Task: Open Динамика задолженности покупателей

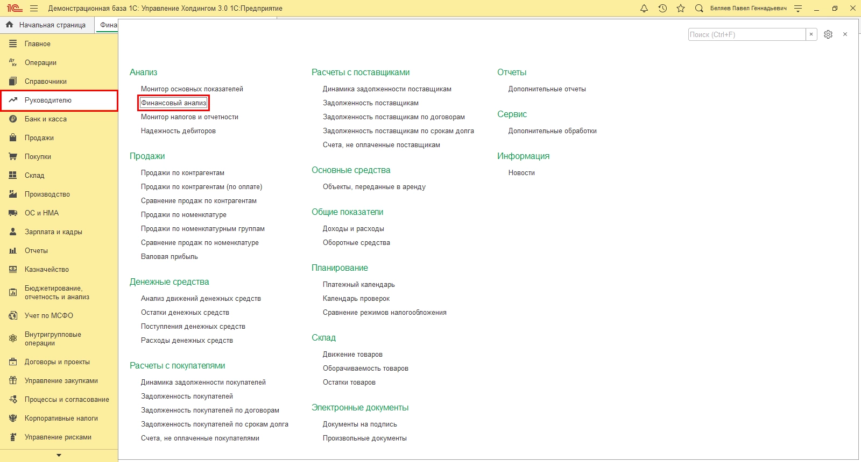Action: (203, 382)
